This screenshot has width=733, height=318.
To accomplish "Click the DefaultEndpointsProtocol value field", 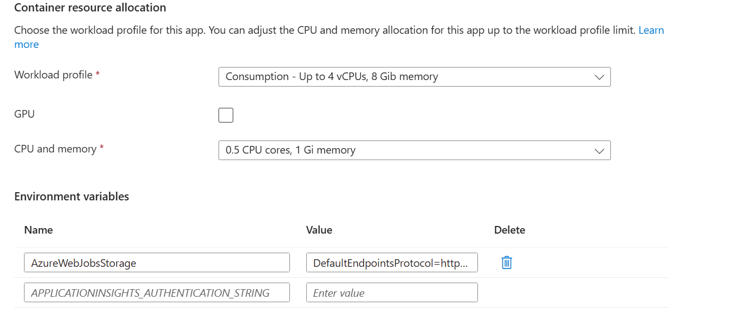I will 391,263.
